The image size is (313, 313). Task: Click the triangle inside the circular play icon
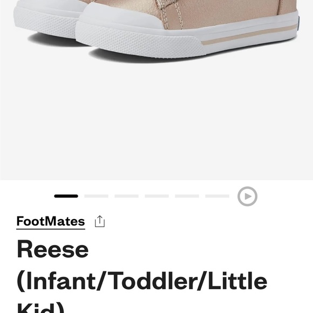248,196
